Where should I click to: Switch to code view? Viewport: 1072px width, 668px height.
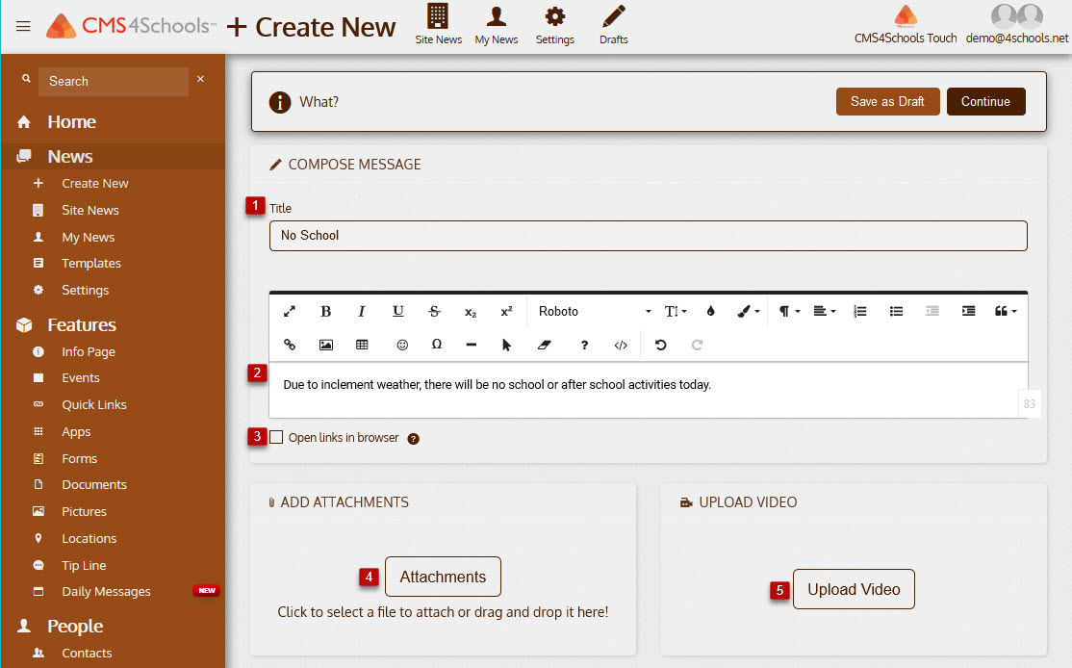pyautogui.click(x=621, y=345)
